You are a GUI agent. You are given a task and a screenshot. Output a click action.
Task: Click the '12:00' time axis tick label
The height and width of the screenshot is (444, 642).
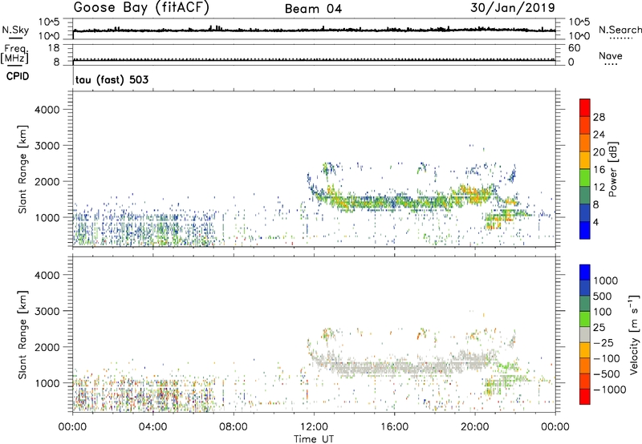click(x=314, y=427)
